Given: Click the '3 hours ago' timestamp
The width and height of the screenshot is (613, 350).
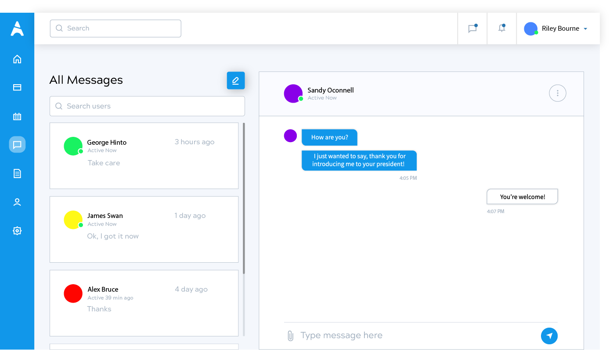Looking at the screenshot, I should [x=195, y=142].
